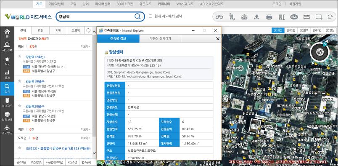Toggle 현재 지도에서 검색 checkbox
The image size is (338, 166).
click(151, 16)
